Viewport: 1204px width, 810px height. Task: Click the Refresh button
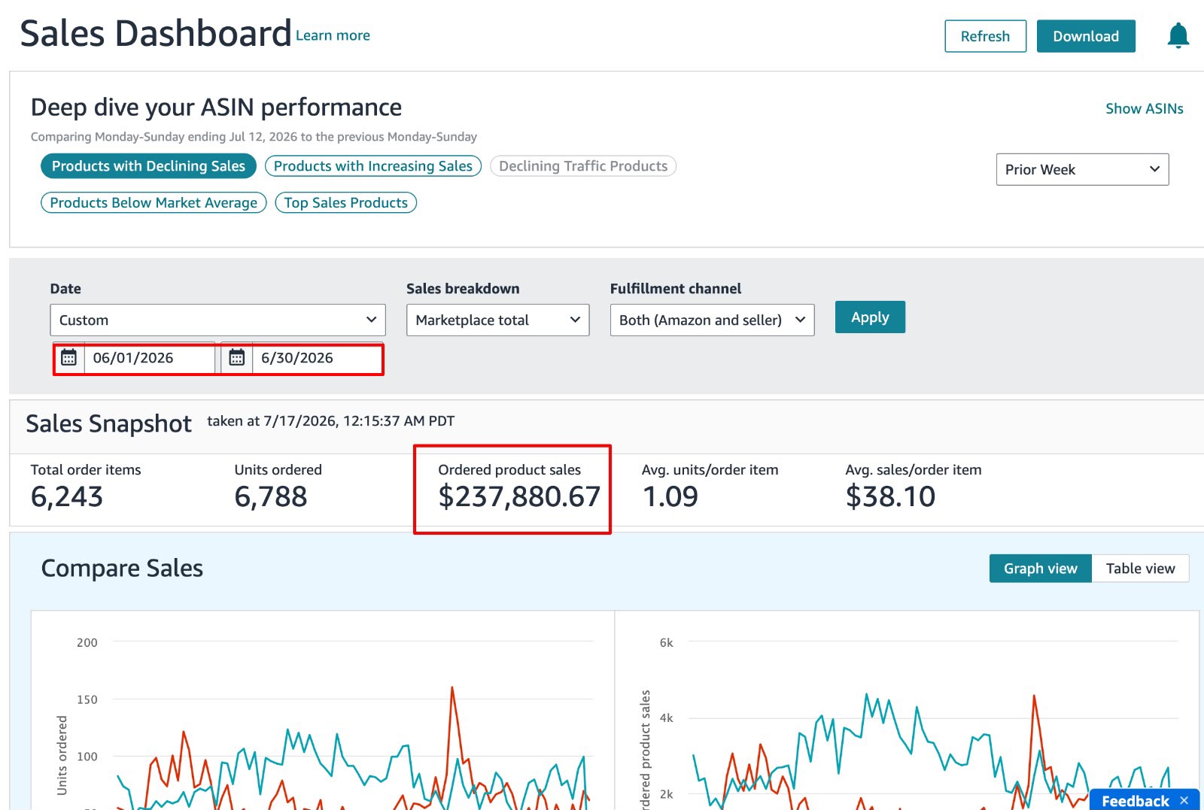click(x=985, y=36)
